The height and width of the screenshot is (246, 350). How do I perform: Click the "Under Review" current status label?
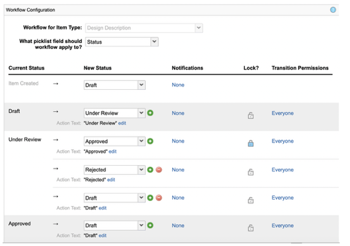(25, 139)
